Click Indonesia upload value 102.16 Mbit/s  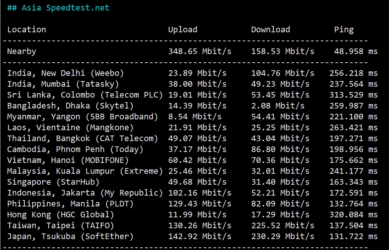[x=199, y=193]
